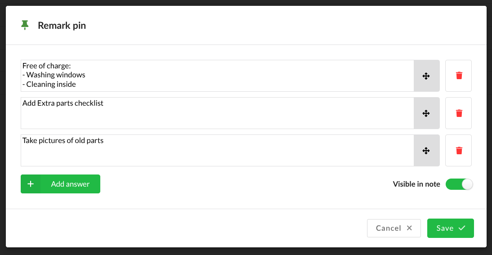The width and height of the screenshot is (492, 255).
Task: Click move handle for "Free of charge" answer
Action: tap(426, 76)
